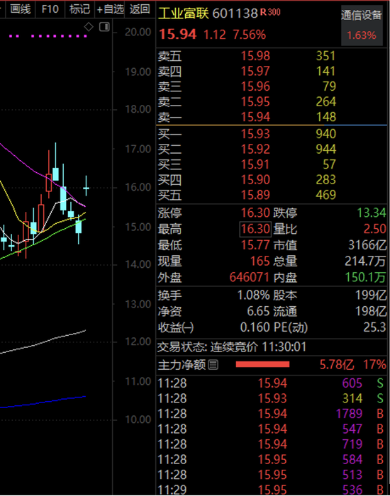This screenshot has height=496, width=390.
Task: Open the 通信设备 sector box
Action: (x=362, y=25)
